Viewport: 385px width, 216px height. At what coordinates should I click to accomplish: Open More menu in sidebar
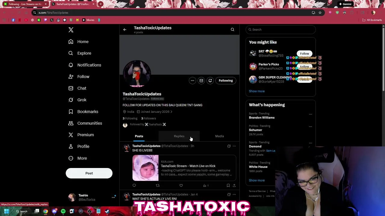point(78,158)
